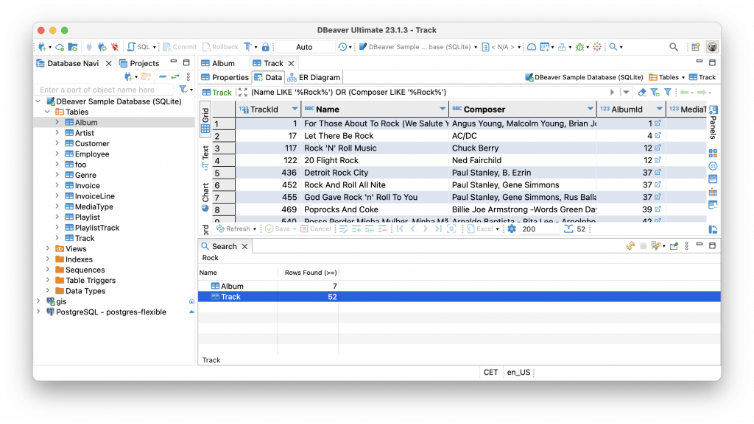Click the Collapse All icon in navigator
This screenshot has height=424, width=754.
pyautogui.click(x=163, y=76)
